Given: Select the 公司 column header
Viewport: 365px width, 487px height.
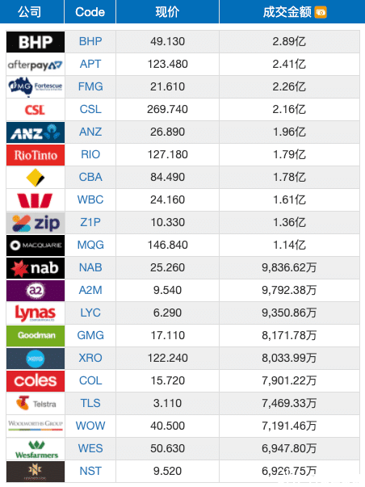Looking at the screenshot, I should coord(30,12).
